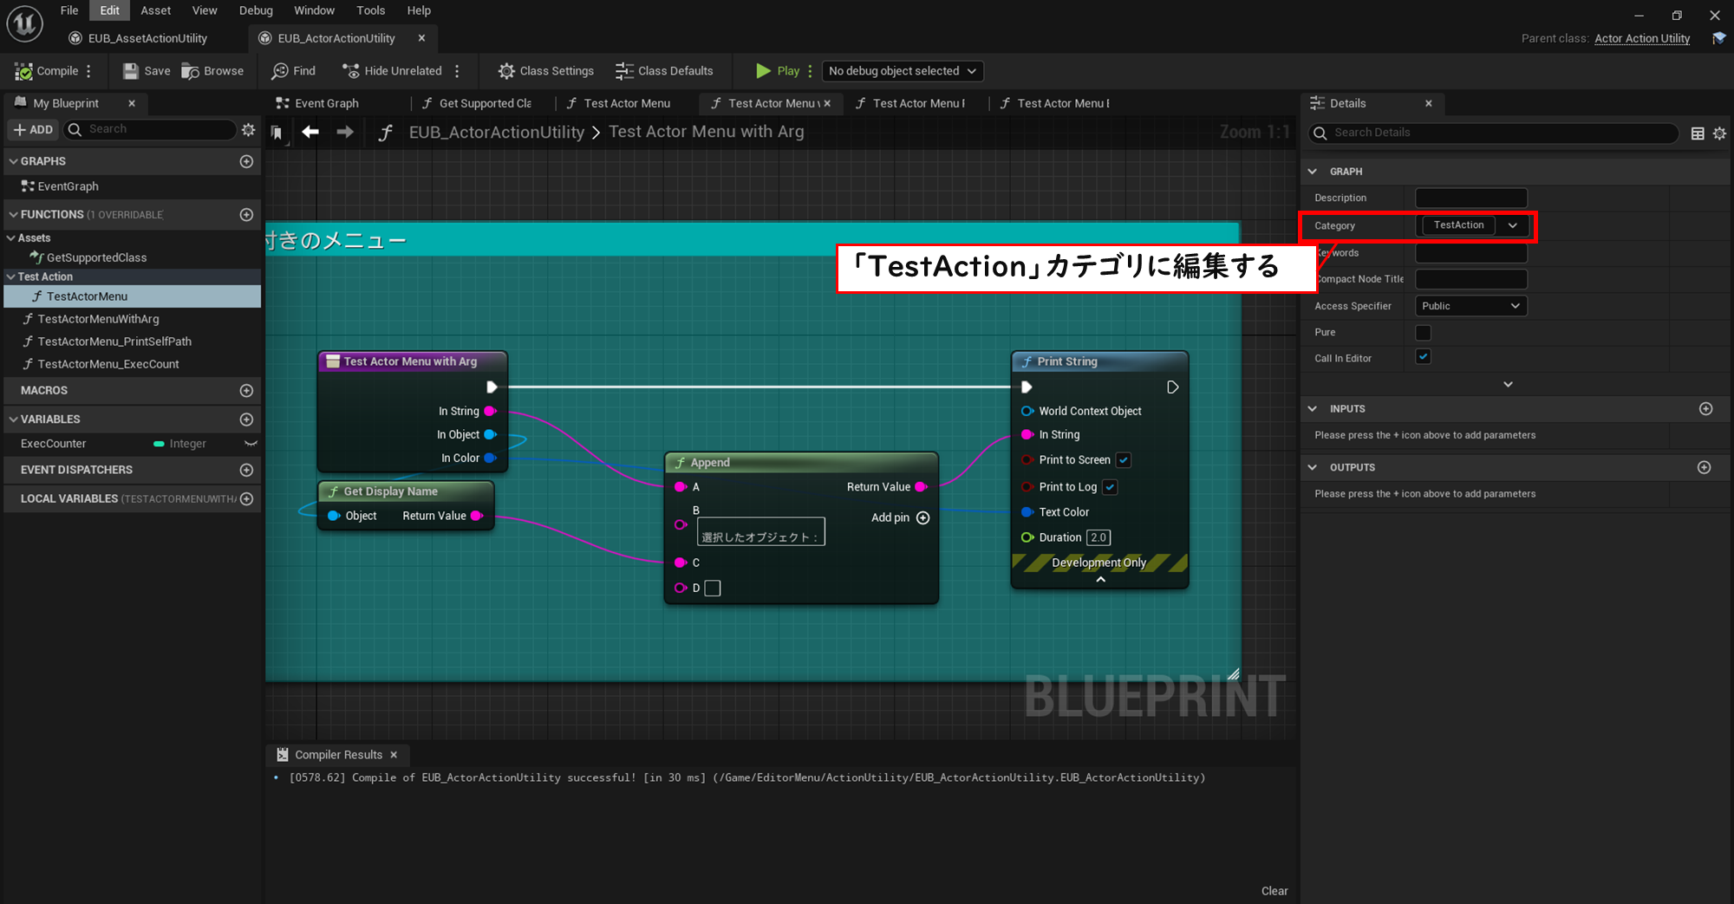1734x904 pixels.
Task: Toggle Details property matrix grid icon
Action: point(1698,133)
